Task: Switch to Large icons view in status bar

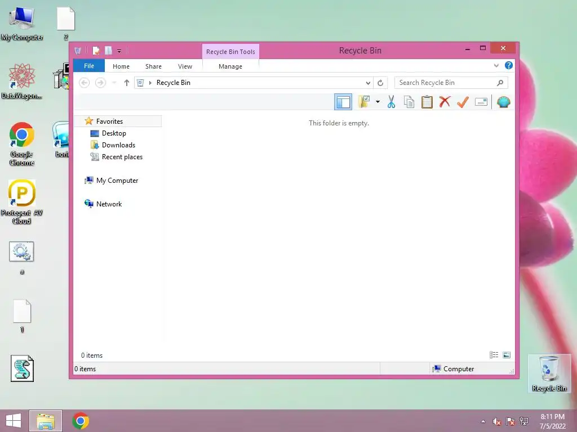Action: click(507, 354)
